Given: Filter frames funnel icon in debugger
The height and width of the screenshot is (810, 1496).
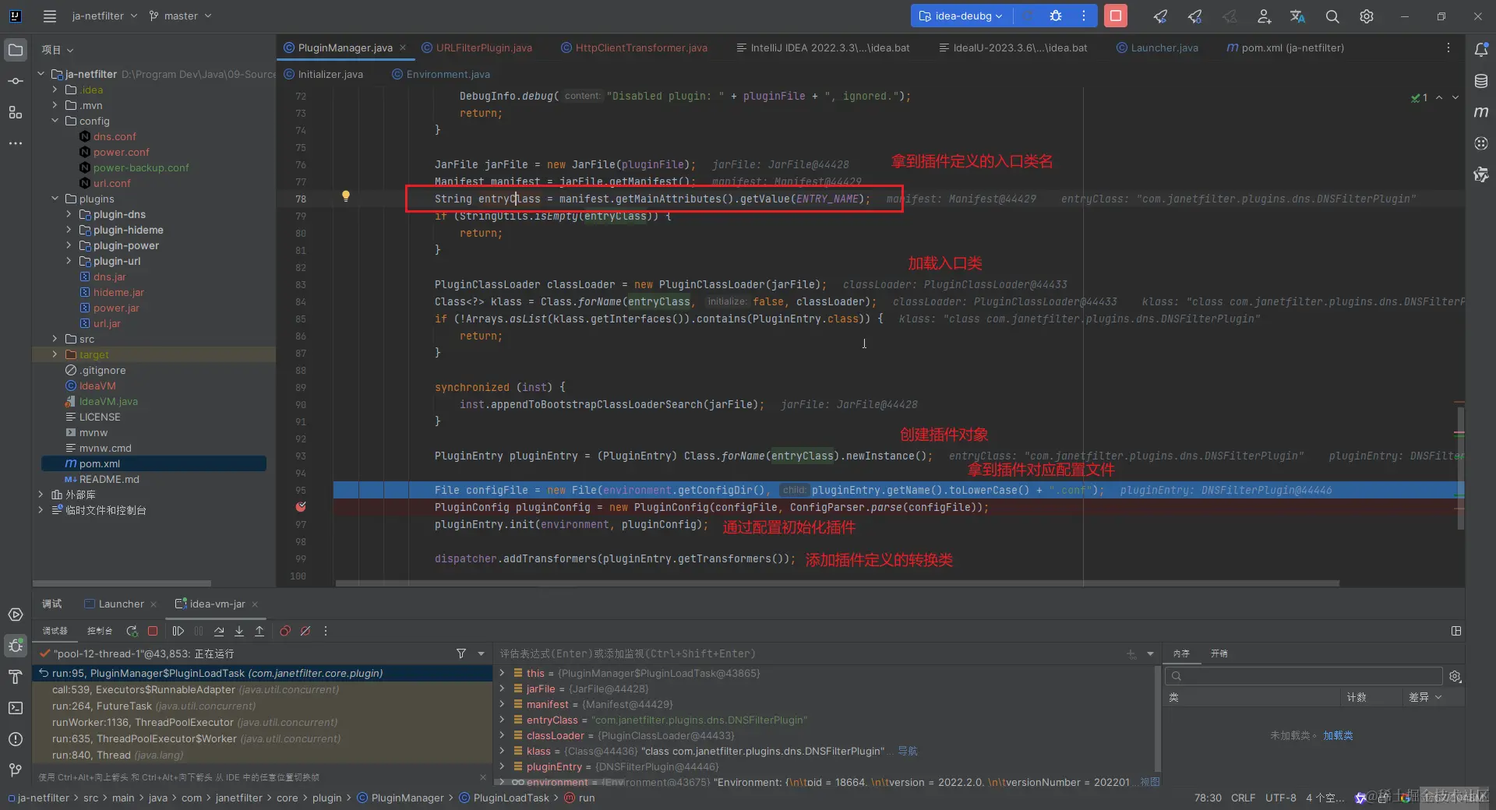Looking at the screenshot, I should (461, 653).
